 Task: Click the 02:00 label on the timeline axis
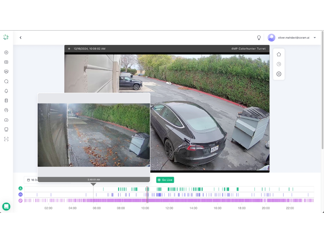coord(48,208)
